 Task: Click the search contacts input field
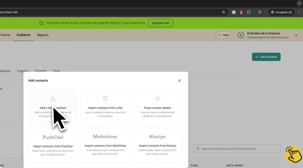(x=237, y=149)
